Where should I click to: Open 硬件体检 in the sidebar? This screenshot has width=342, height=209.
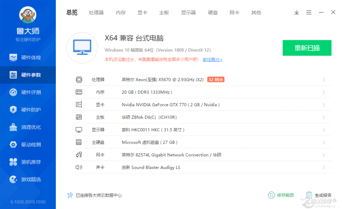pos(28,58)
